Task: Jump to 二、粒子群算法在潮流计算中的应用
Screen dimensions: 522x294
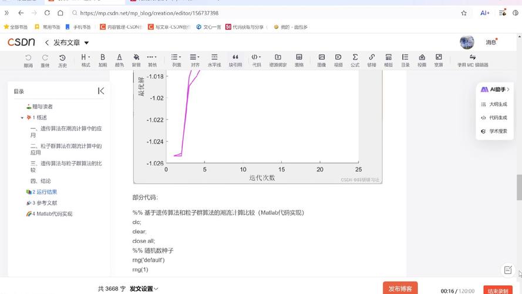Action: [x=66, y=149]
